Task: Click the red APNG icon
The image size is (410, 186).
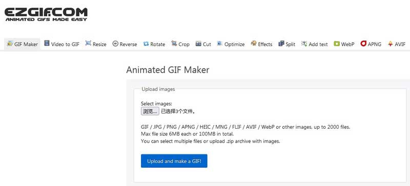Action: click(363, 43)
